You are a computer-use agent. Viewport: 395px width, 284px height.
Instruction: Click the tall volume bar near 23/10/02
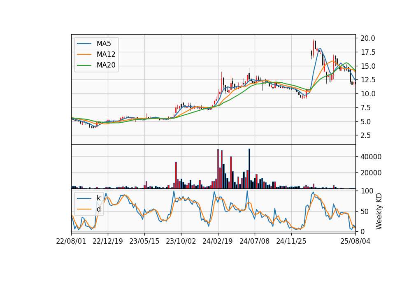tap(176, 175)
